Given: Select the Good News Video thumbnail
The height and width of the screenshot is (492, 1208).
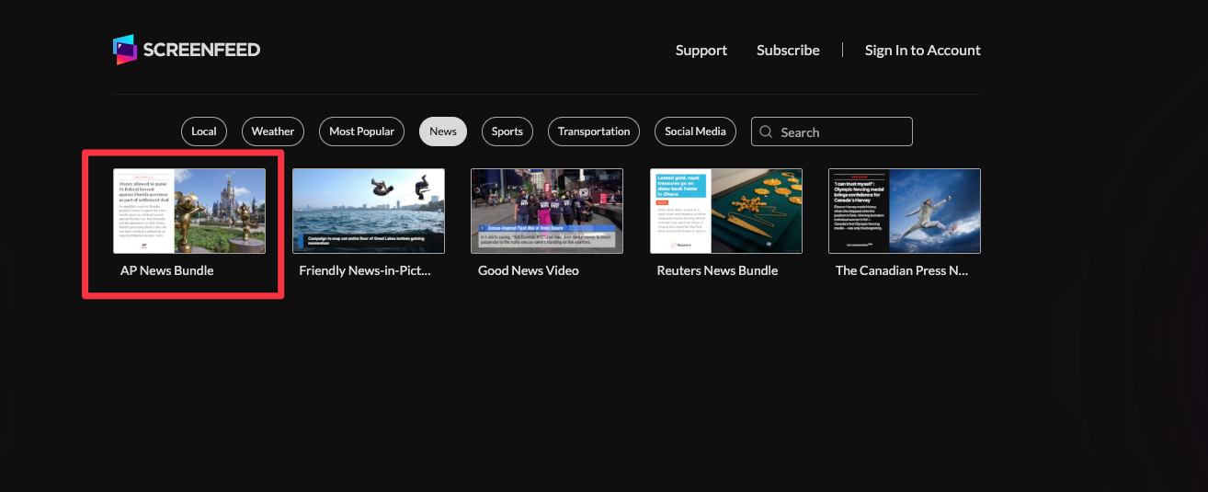Looking at the screenshot, I should tap(547, 211).
